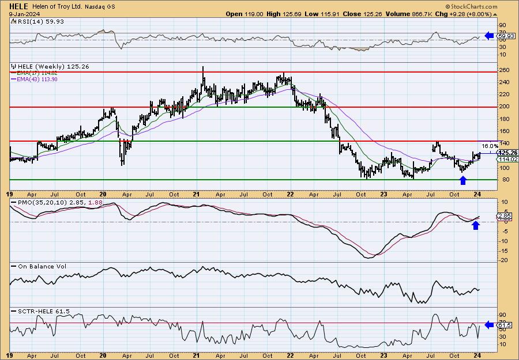Image resolution: width=519 pixels, height=360 pixels.
Task: Click the EMA(43) 113.90 legend entry
Action: tap(37, 79)
